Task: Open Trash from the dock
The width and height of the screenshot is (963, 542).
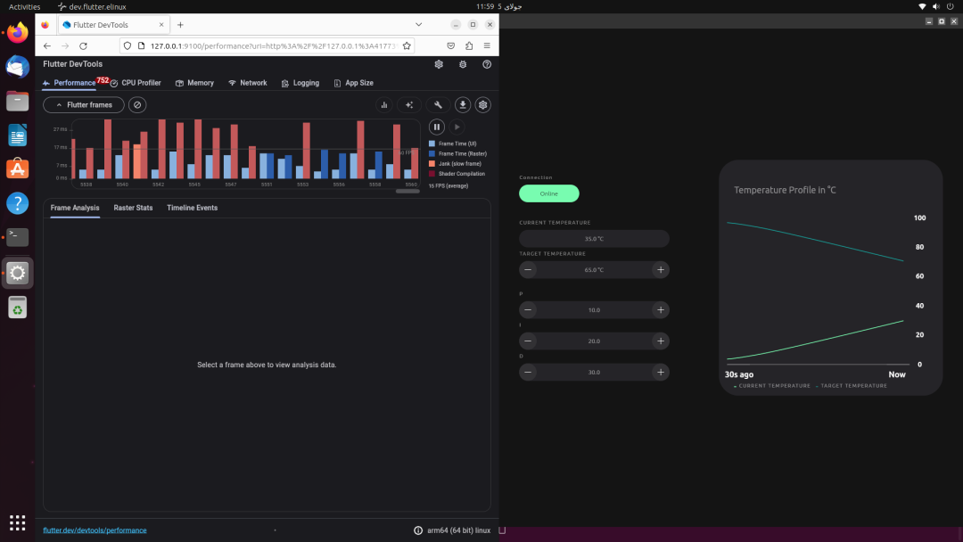Action: [17, 308]
